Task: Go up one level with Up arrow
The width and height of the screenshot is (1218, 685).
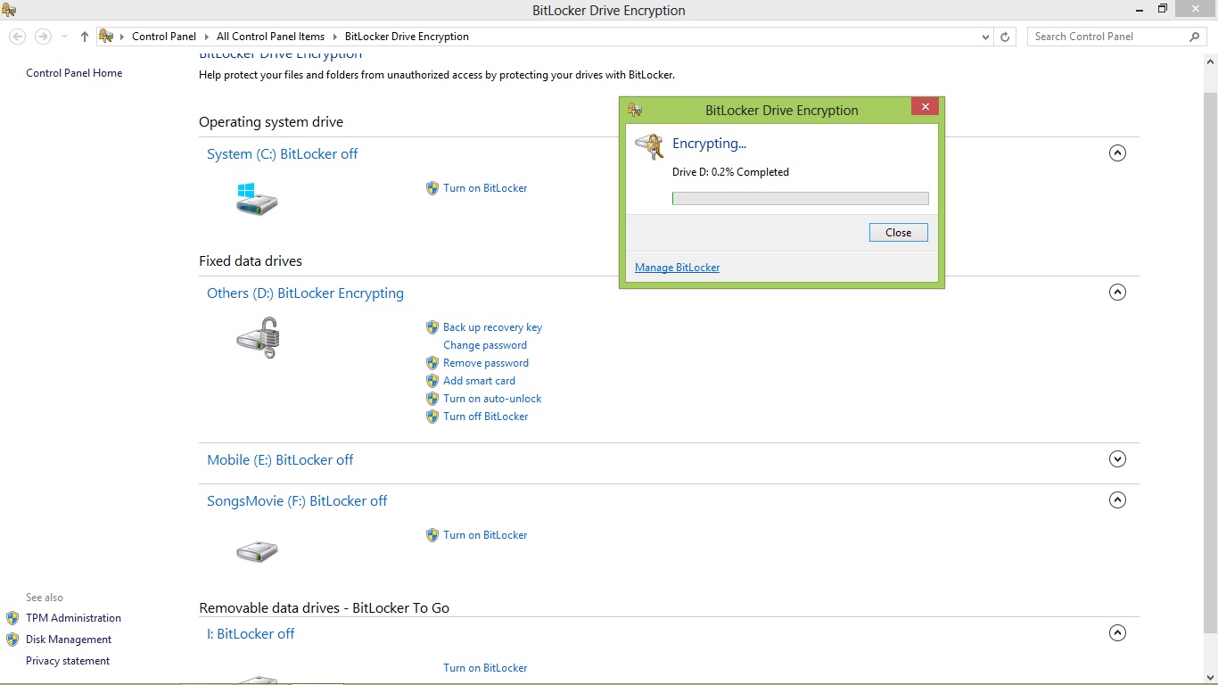Action: pyautogui.click(x=85, y=37)
